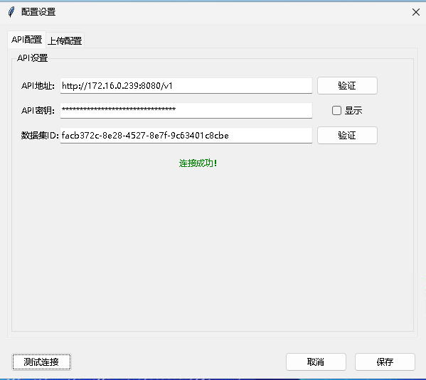Click the 数据集ID: label
Viewport: 426px width, 380px height.
pos(40,135)
